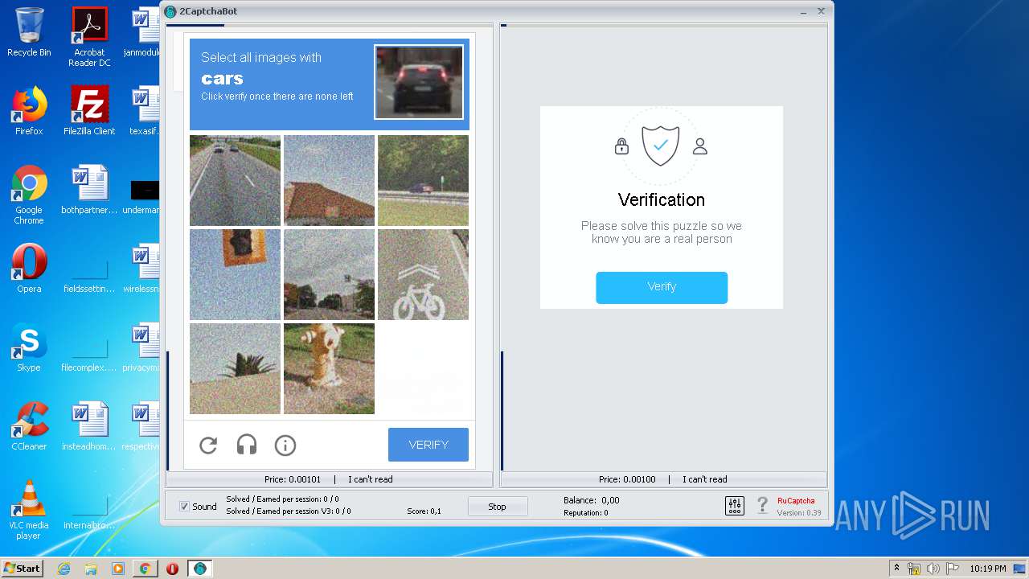Open Internet Explorer from taskbar
This screenshot has height=579, width=1029.
(64, 569)
